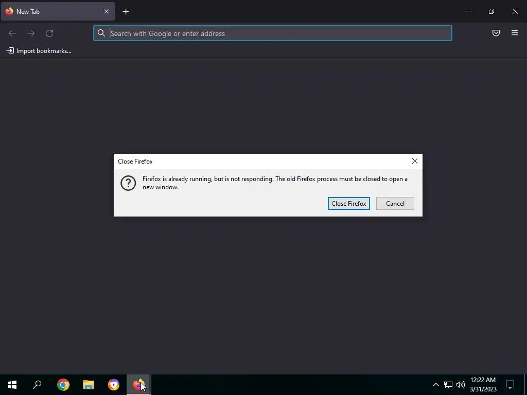Cancel the Close Firefox dialog
The height and width of the screenshot is (395, 527).
pyautogui.click(x=395, y=203)
